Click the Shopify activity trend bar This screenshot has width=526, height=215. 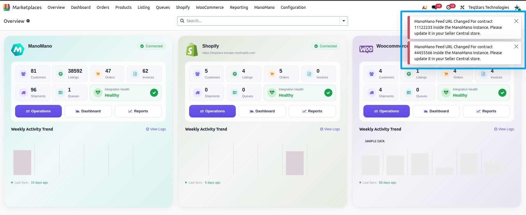click(x=295, y=163)
